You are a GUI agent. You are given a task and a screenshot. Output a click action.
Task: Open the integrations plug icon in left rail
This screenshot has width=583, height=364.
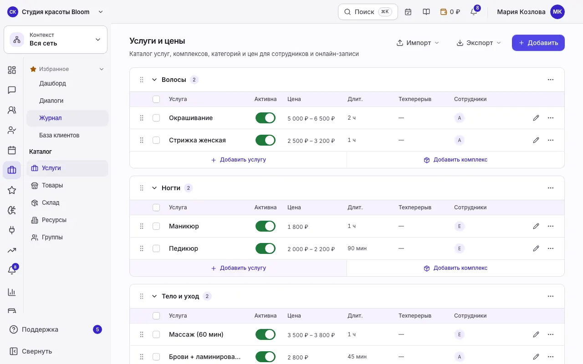12,230
